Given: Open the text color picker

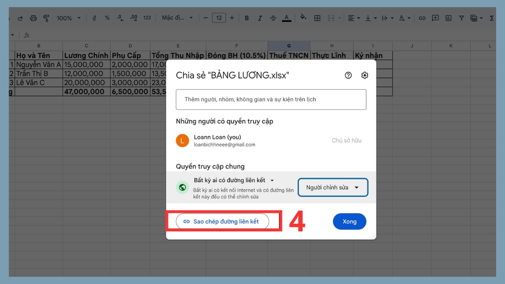Looking at the screenshot, I should click(286, 18).
